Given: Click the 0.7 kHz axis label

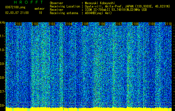Looking at the screenshot, I should pyautogui.click(x=2, y=92).
